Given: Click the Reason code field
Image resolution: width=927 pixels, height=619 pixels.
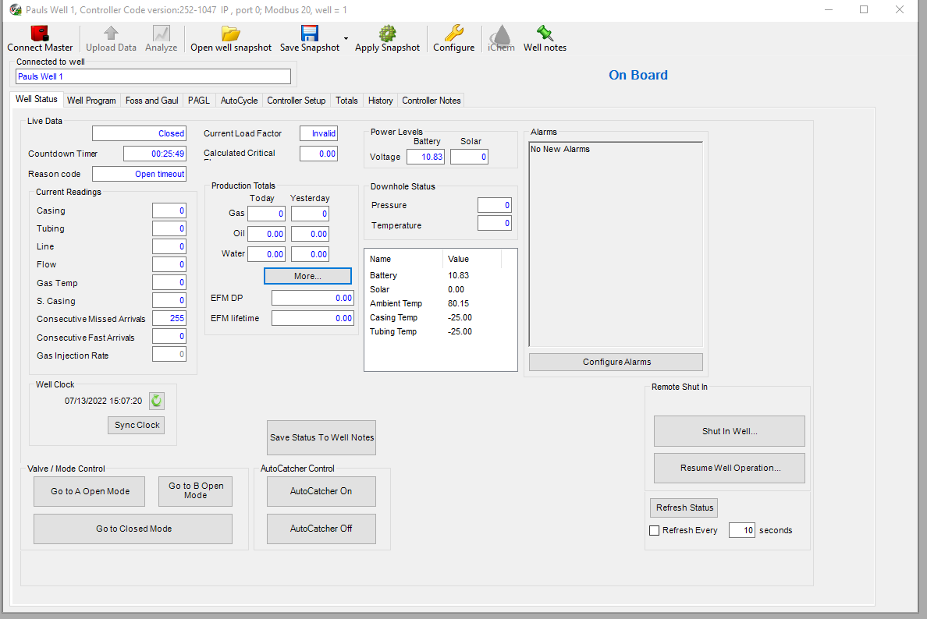Looking at the screenshot, I should pyautogui.click(x=139, y=174).
